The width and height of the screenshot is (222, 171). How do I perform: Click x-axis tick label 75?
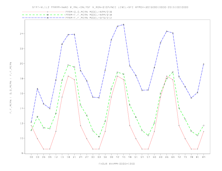[185, 157]
